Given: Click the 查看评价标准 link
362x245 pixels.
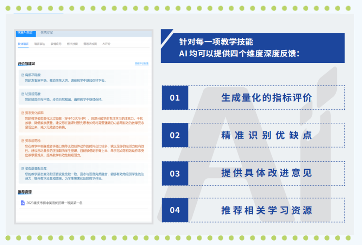Looking at the screenshot, I should (141, 63).
